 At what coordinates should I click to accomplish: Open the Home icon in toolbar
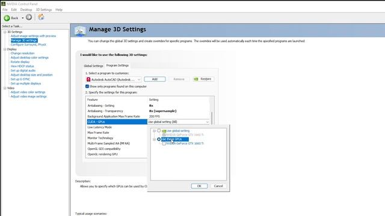point(41,17)
